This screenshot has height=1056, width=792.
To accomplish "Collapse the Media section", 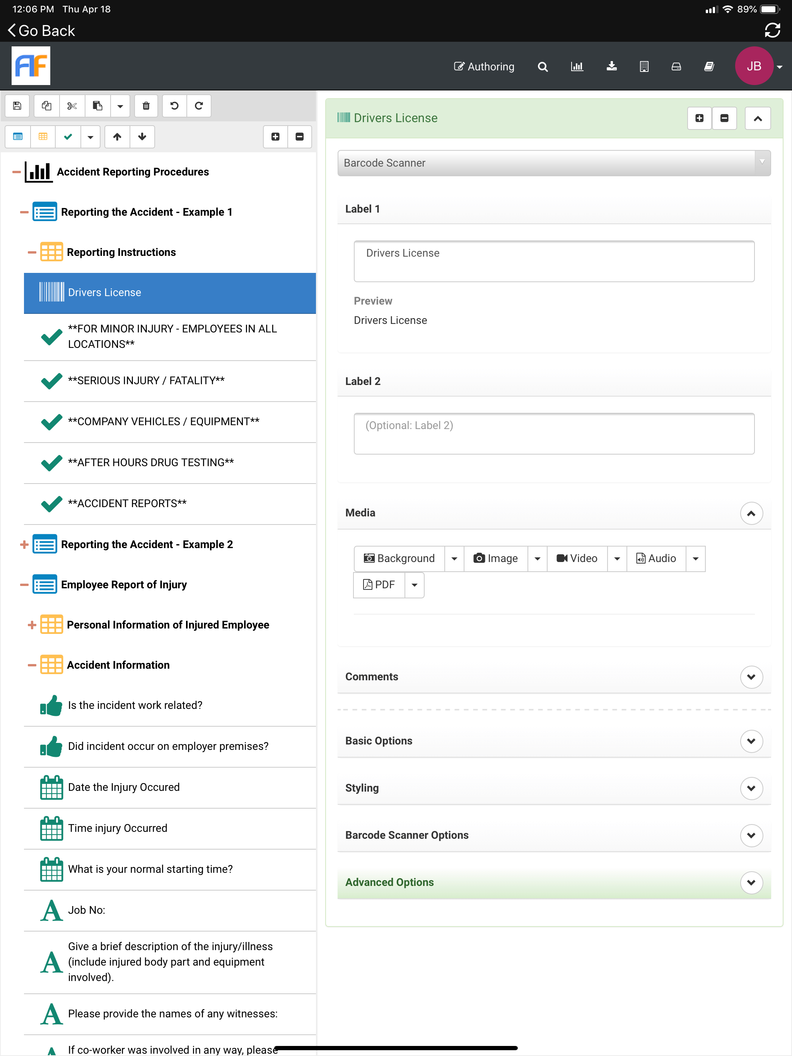I will point(751,514).
